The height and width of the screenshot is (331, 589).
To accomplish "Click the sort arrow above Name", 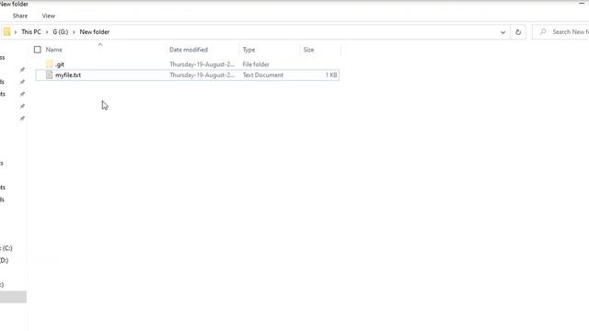I will pos(100,44).
